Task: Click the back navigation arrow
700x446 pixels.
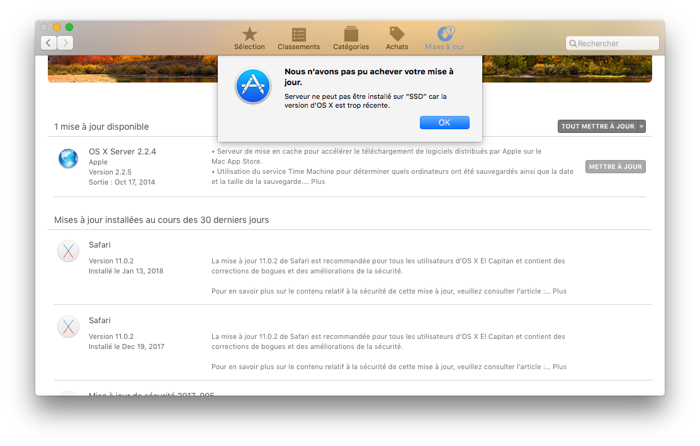Action: tap(48, 43)
